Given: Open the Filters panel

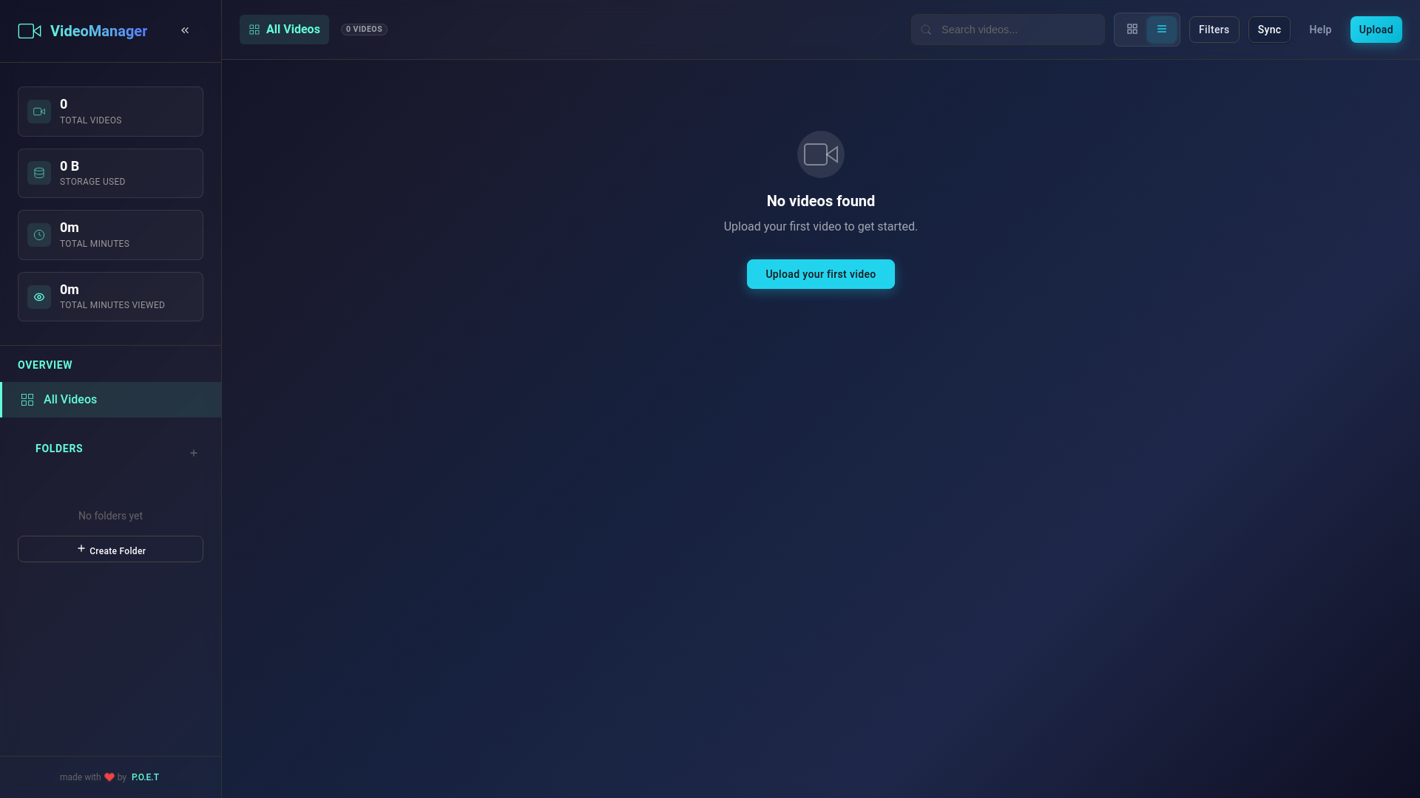Looking at the screenshot, I should 1214,30.
